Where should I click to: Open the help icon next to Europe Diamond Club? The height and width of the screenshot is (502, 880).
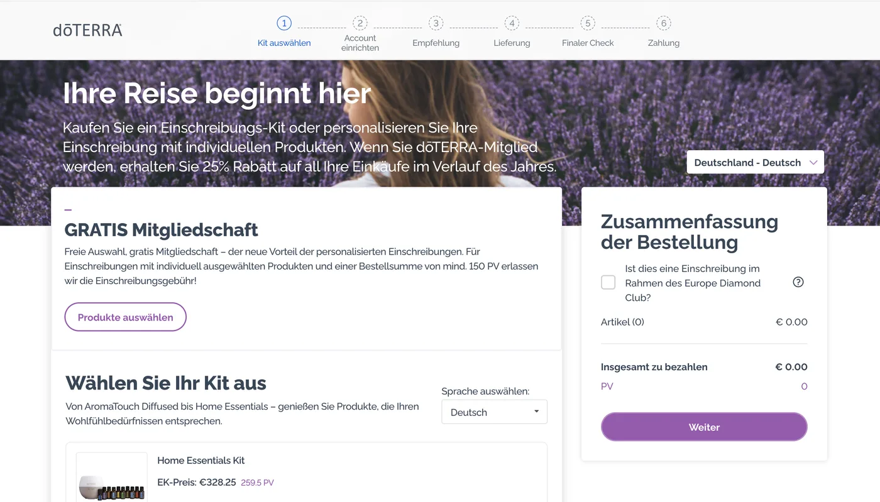(x=798, y=282)
